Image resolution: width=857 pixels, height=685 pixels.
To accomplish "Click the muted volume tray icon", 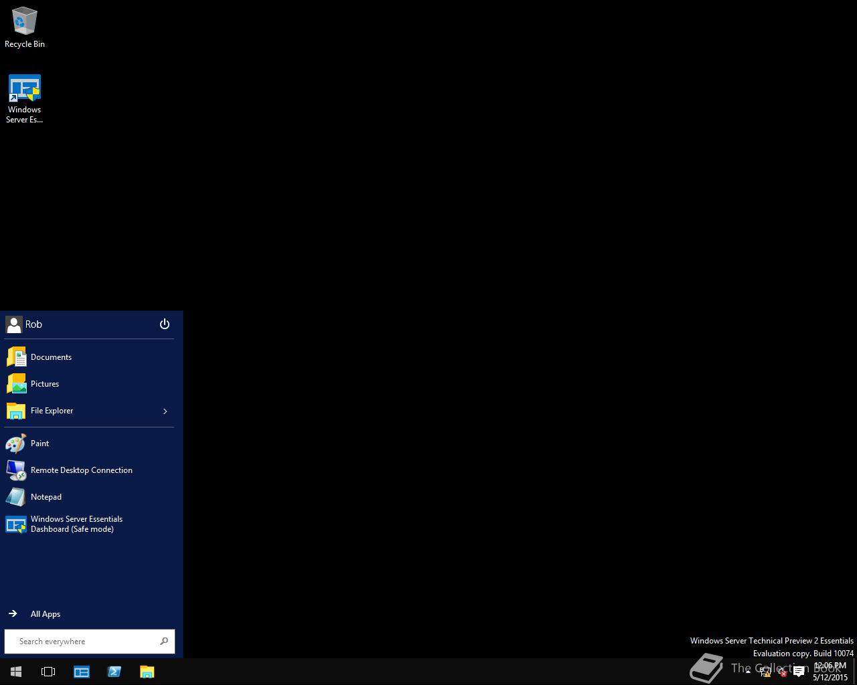I will coord(781,672).
